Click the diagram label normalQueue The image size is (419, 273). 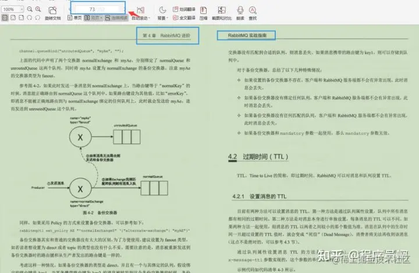click(x=152, y=177)
